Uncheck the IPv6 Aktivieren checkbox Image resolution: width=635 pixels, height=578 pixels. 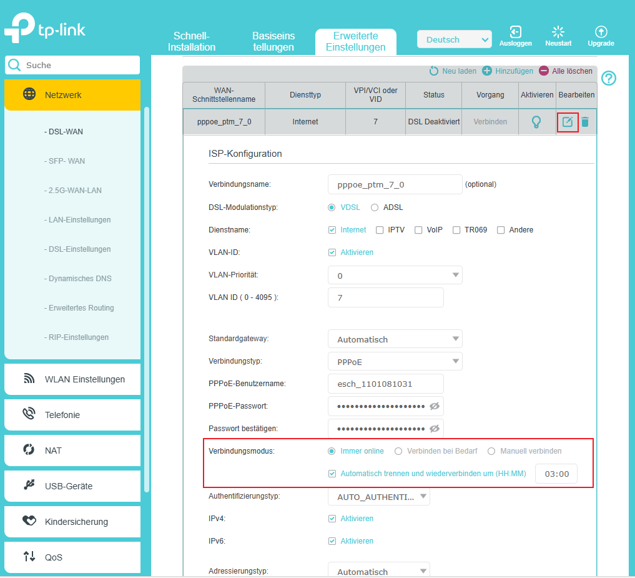point(332,541)
